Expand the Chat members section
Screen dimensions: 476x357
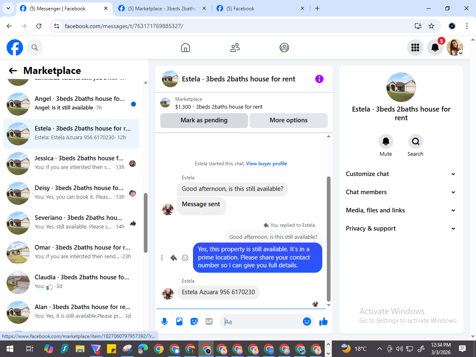pyautogui.click(x=401, y=192)
